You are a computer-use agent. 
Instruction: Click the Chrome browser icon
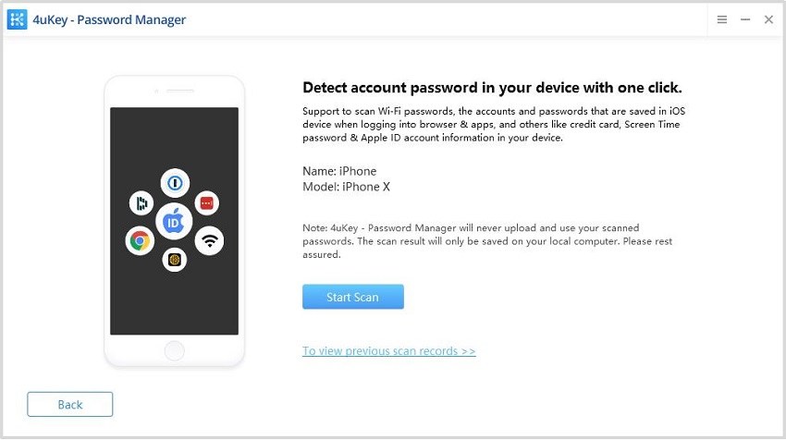click(140, 241)
